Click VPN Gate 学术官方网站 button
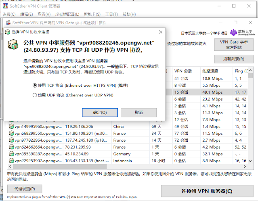Image resolution: width=258 pixels, height=201 pixels. 234,45
